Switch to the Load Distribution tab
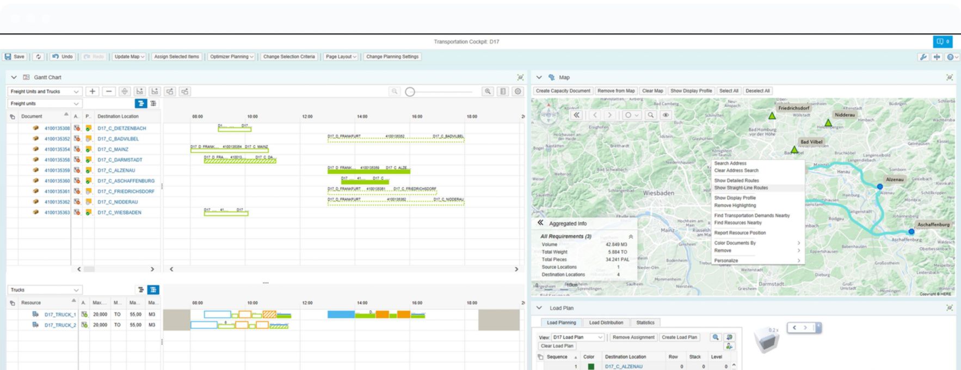 pyautogui.click(x=606, y=323)
